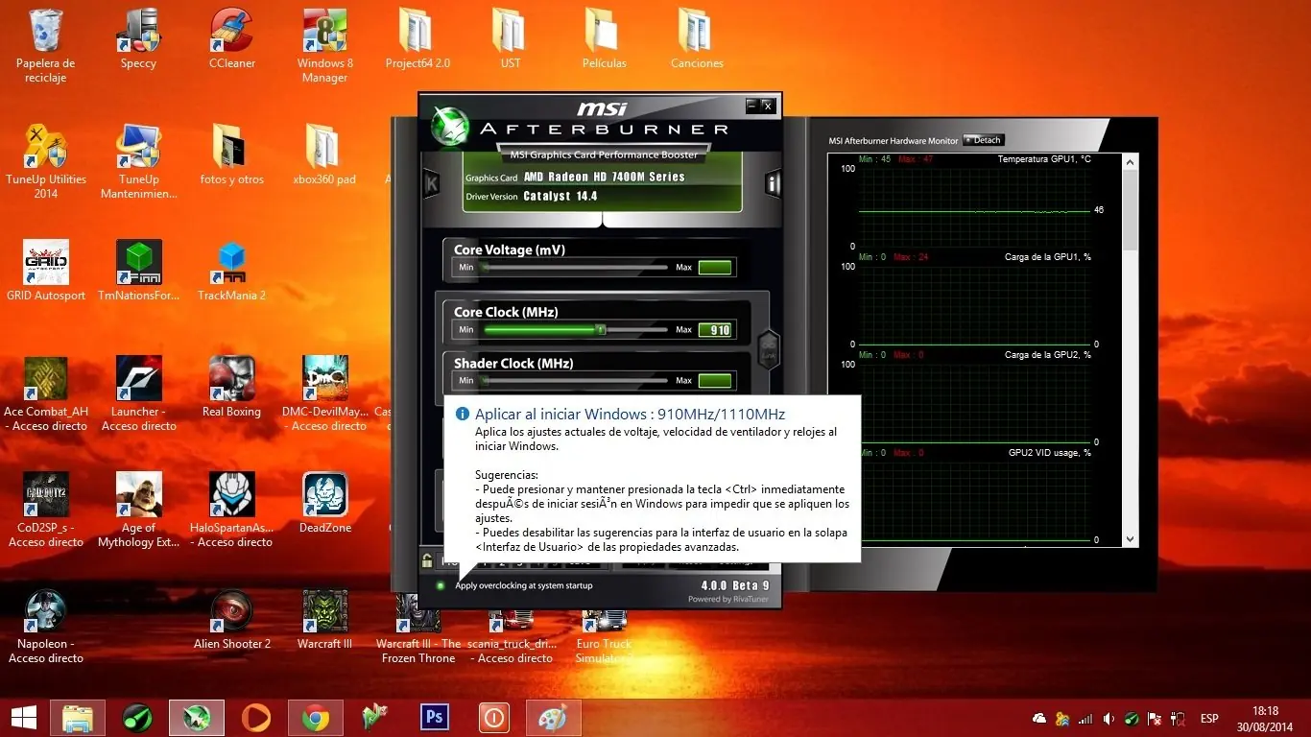Select the 'fotos y otros' folder
Screen dimensions: 1311x737
click(x=232, y=155)
